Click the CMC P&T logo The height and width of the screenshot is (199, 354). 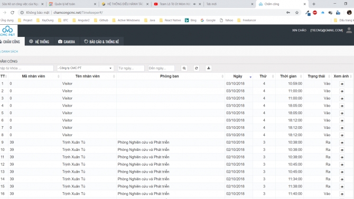click(8, 31)
